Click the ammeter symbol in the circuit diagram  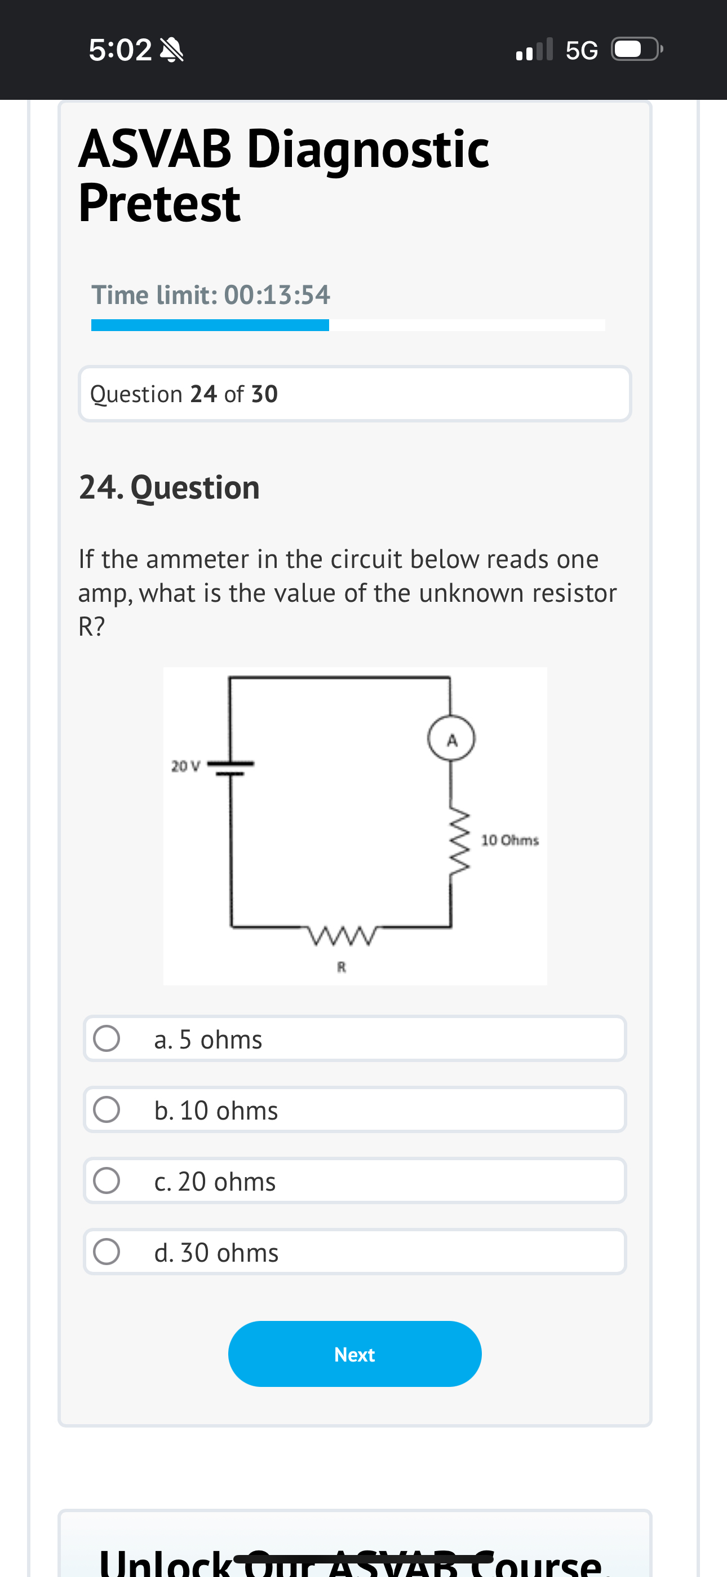point(451,739)
